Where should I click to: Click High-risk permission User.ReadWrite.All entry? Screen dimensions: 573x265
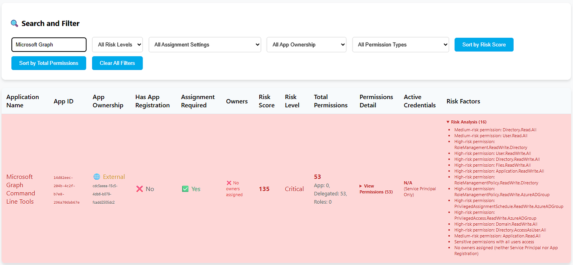pos(492,153)
